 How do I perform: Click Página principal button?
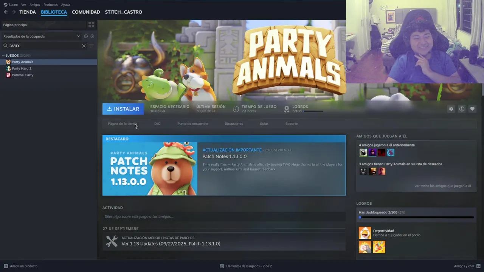[x=43, y=25]
